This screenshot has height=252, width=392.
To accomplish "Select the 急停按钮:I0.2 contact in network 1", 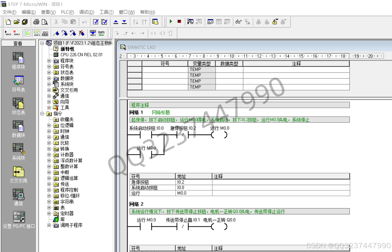I will click(182, 135).
